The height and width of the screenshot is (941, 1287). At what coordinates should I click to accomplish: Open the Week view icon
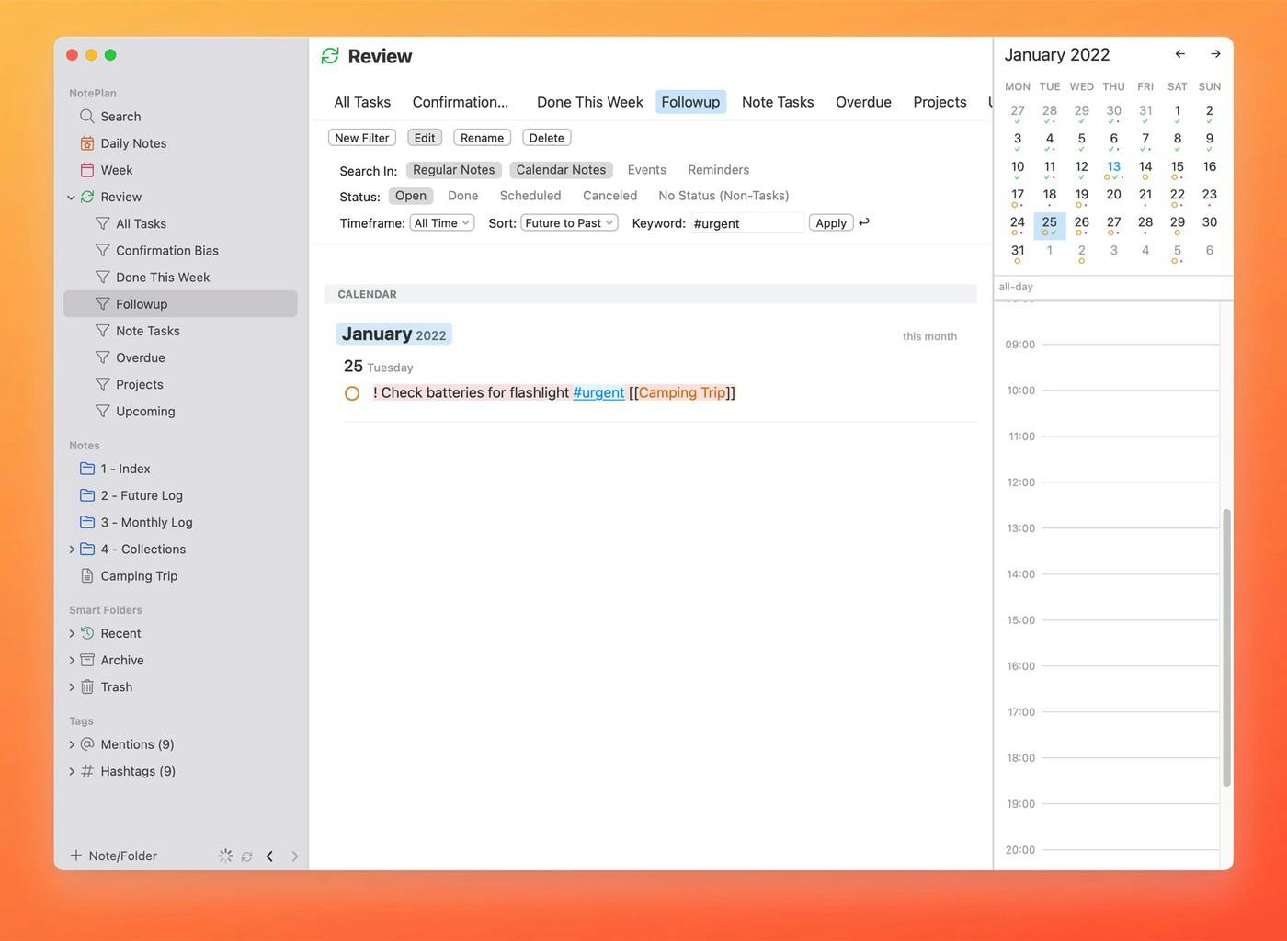[87, 170]
